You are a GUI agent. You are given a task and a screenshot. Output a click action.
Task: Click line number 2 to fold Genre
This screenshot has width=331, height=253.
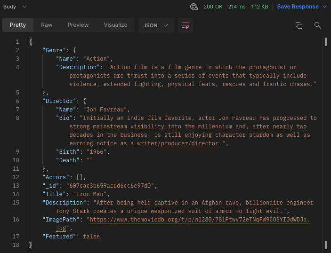pyautogui.click(x=17, y=50)
